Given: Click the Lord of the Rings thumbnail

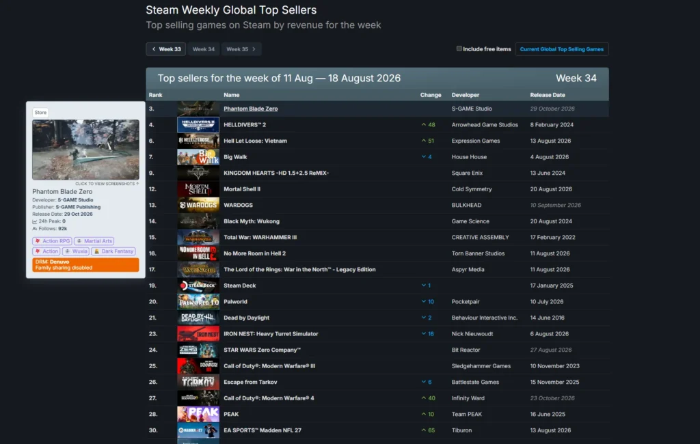Looking at the screenshot, I should pyautogui.click(x=198, y=269).
